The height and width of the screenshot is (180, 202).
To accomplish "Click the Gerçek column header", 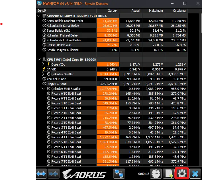I will 108,11.
